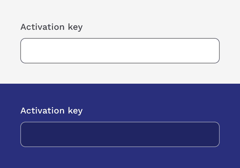Focus the white Activation key text box
240x168 pixels.
pyautogui.click(x=120, y=51)
